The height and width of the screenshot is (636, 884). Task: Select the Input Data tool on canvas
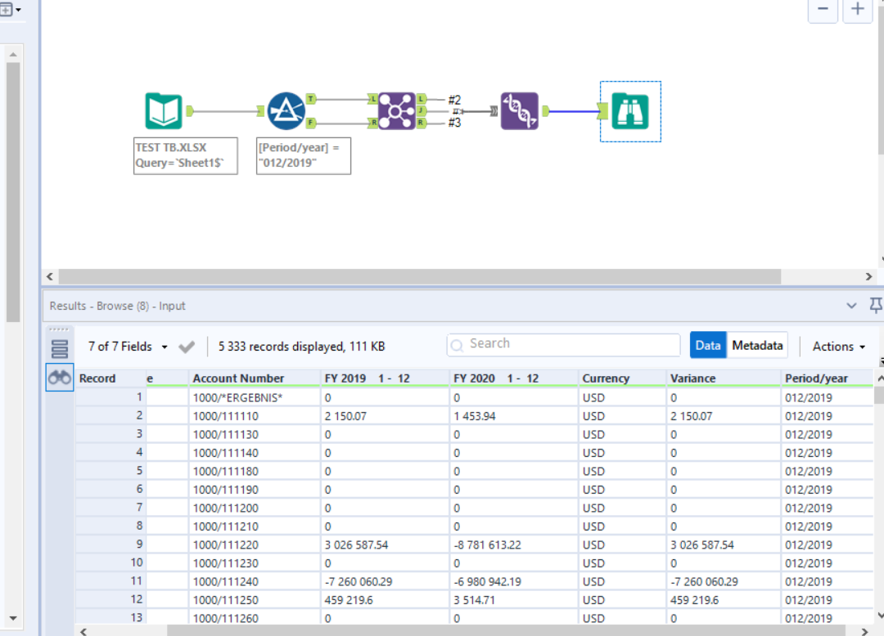pos(163,110)
